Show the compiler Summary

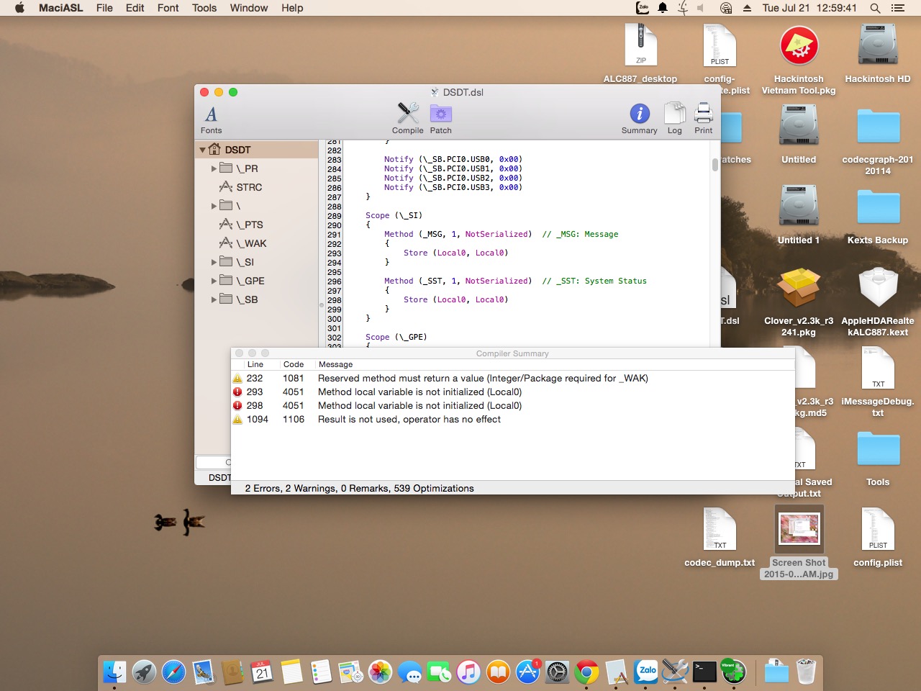pyautogui.click(x=639, y=119)
